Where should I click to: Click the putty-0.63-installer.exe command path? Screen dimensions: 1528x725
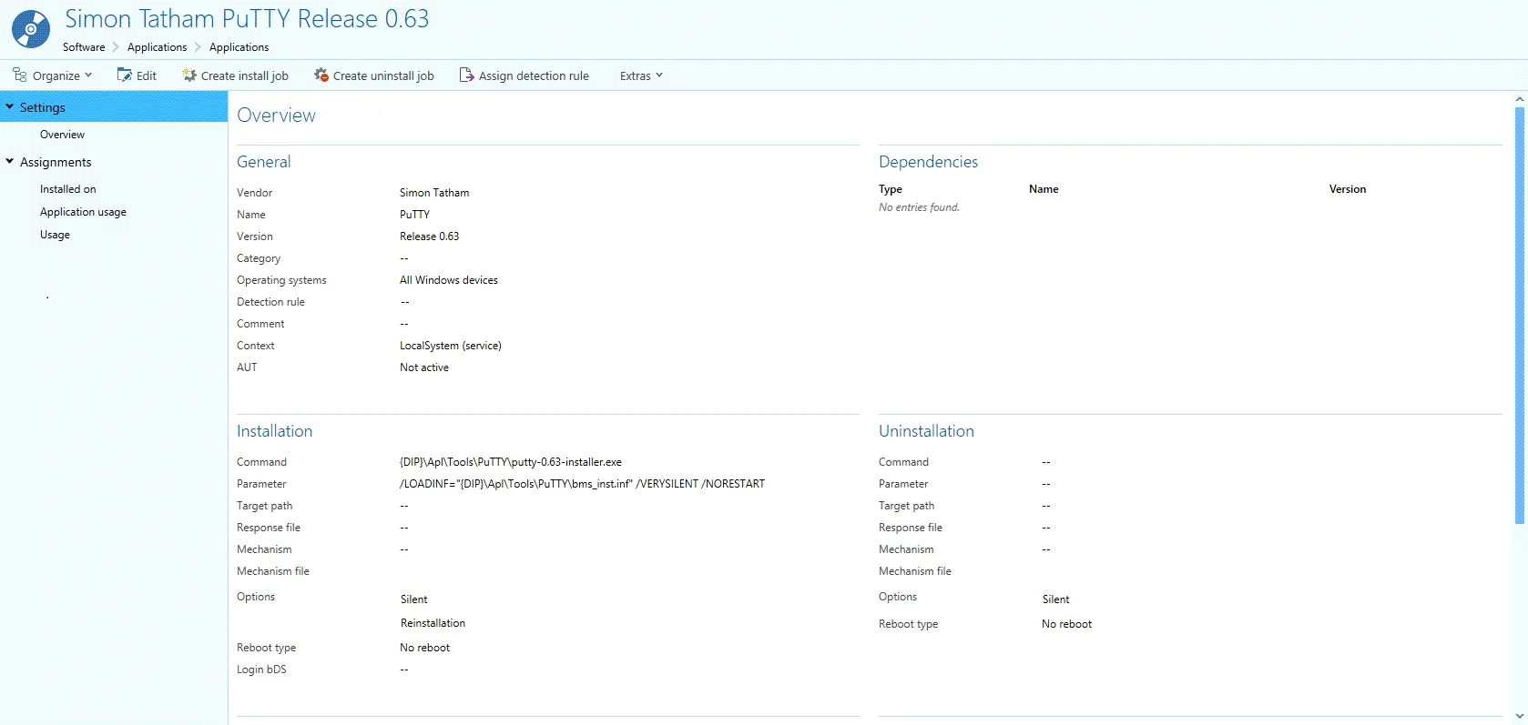tap(511, 462)
